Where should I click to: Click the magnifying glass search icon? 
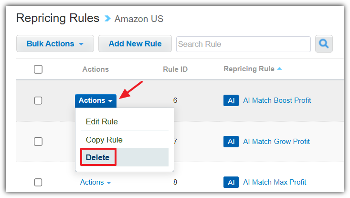click(324, 44)
